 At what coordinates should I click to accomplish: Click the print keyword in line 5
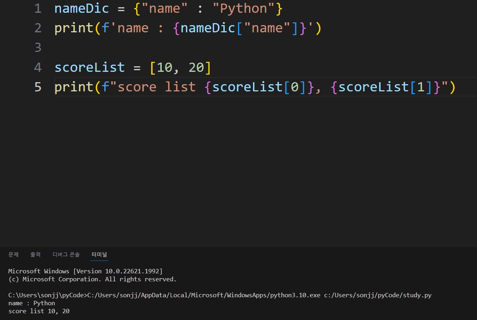[74, 87]
